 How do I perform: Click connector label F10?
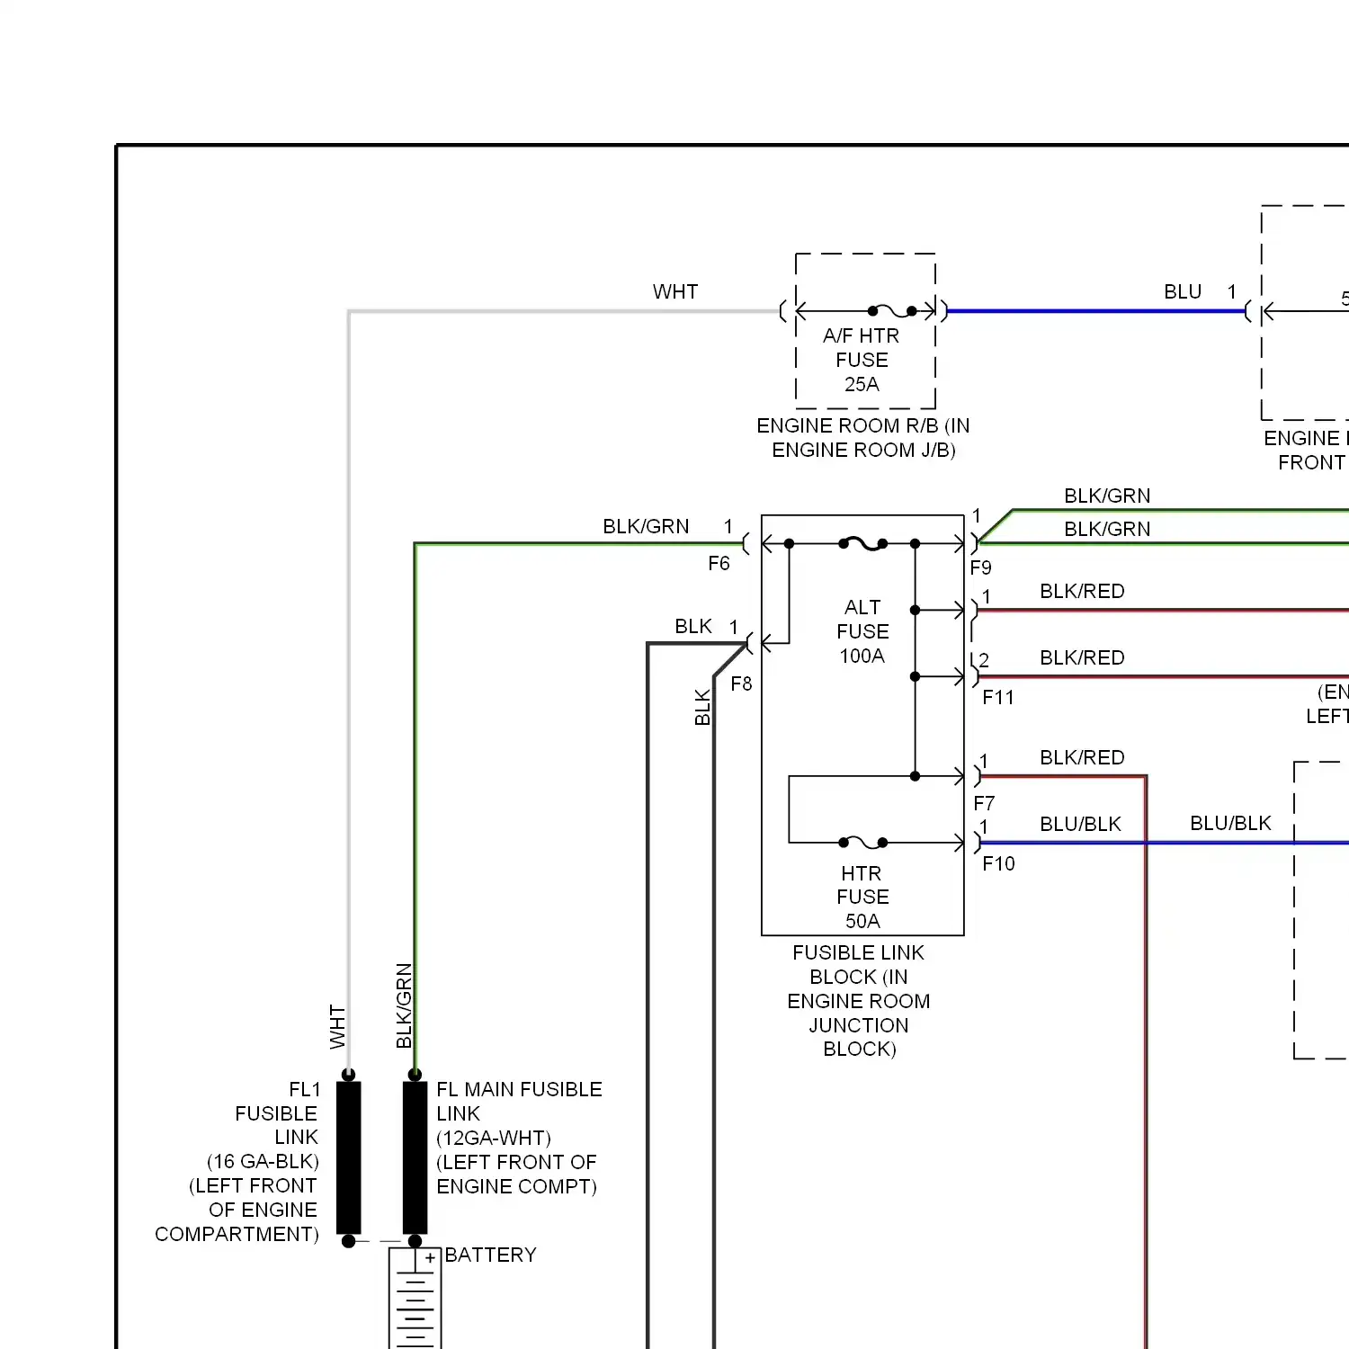pyautogui.click(x=998, y=863)
